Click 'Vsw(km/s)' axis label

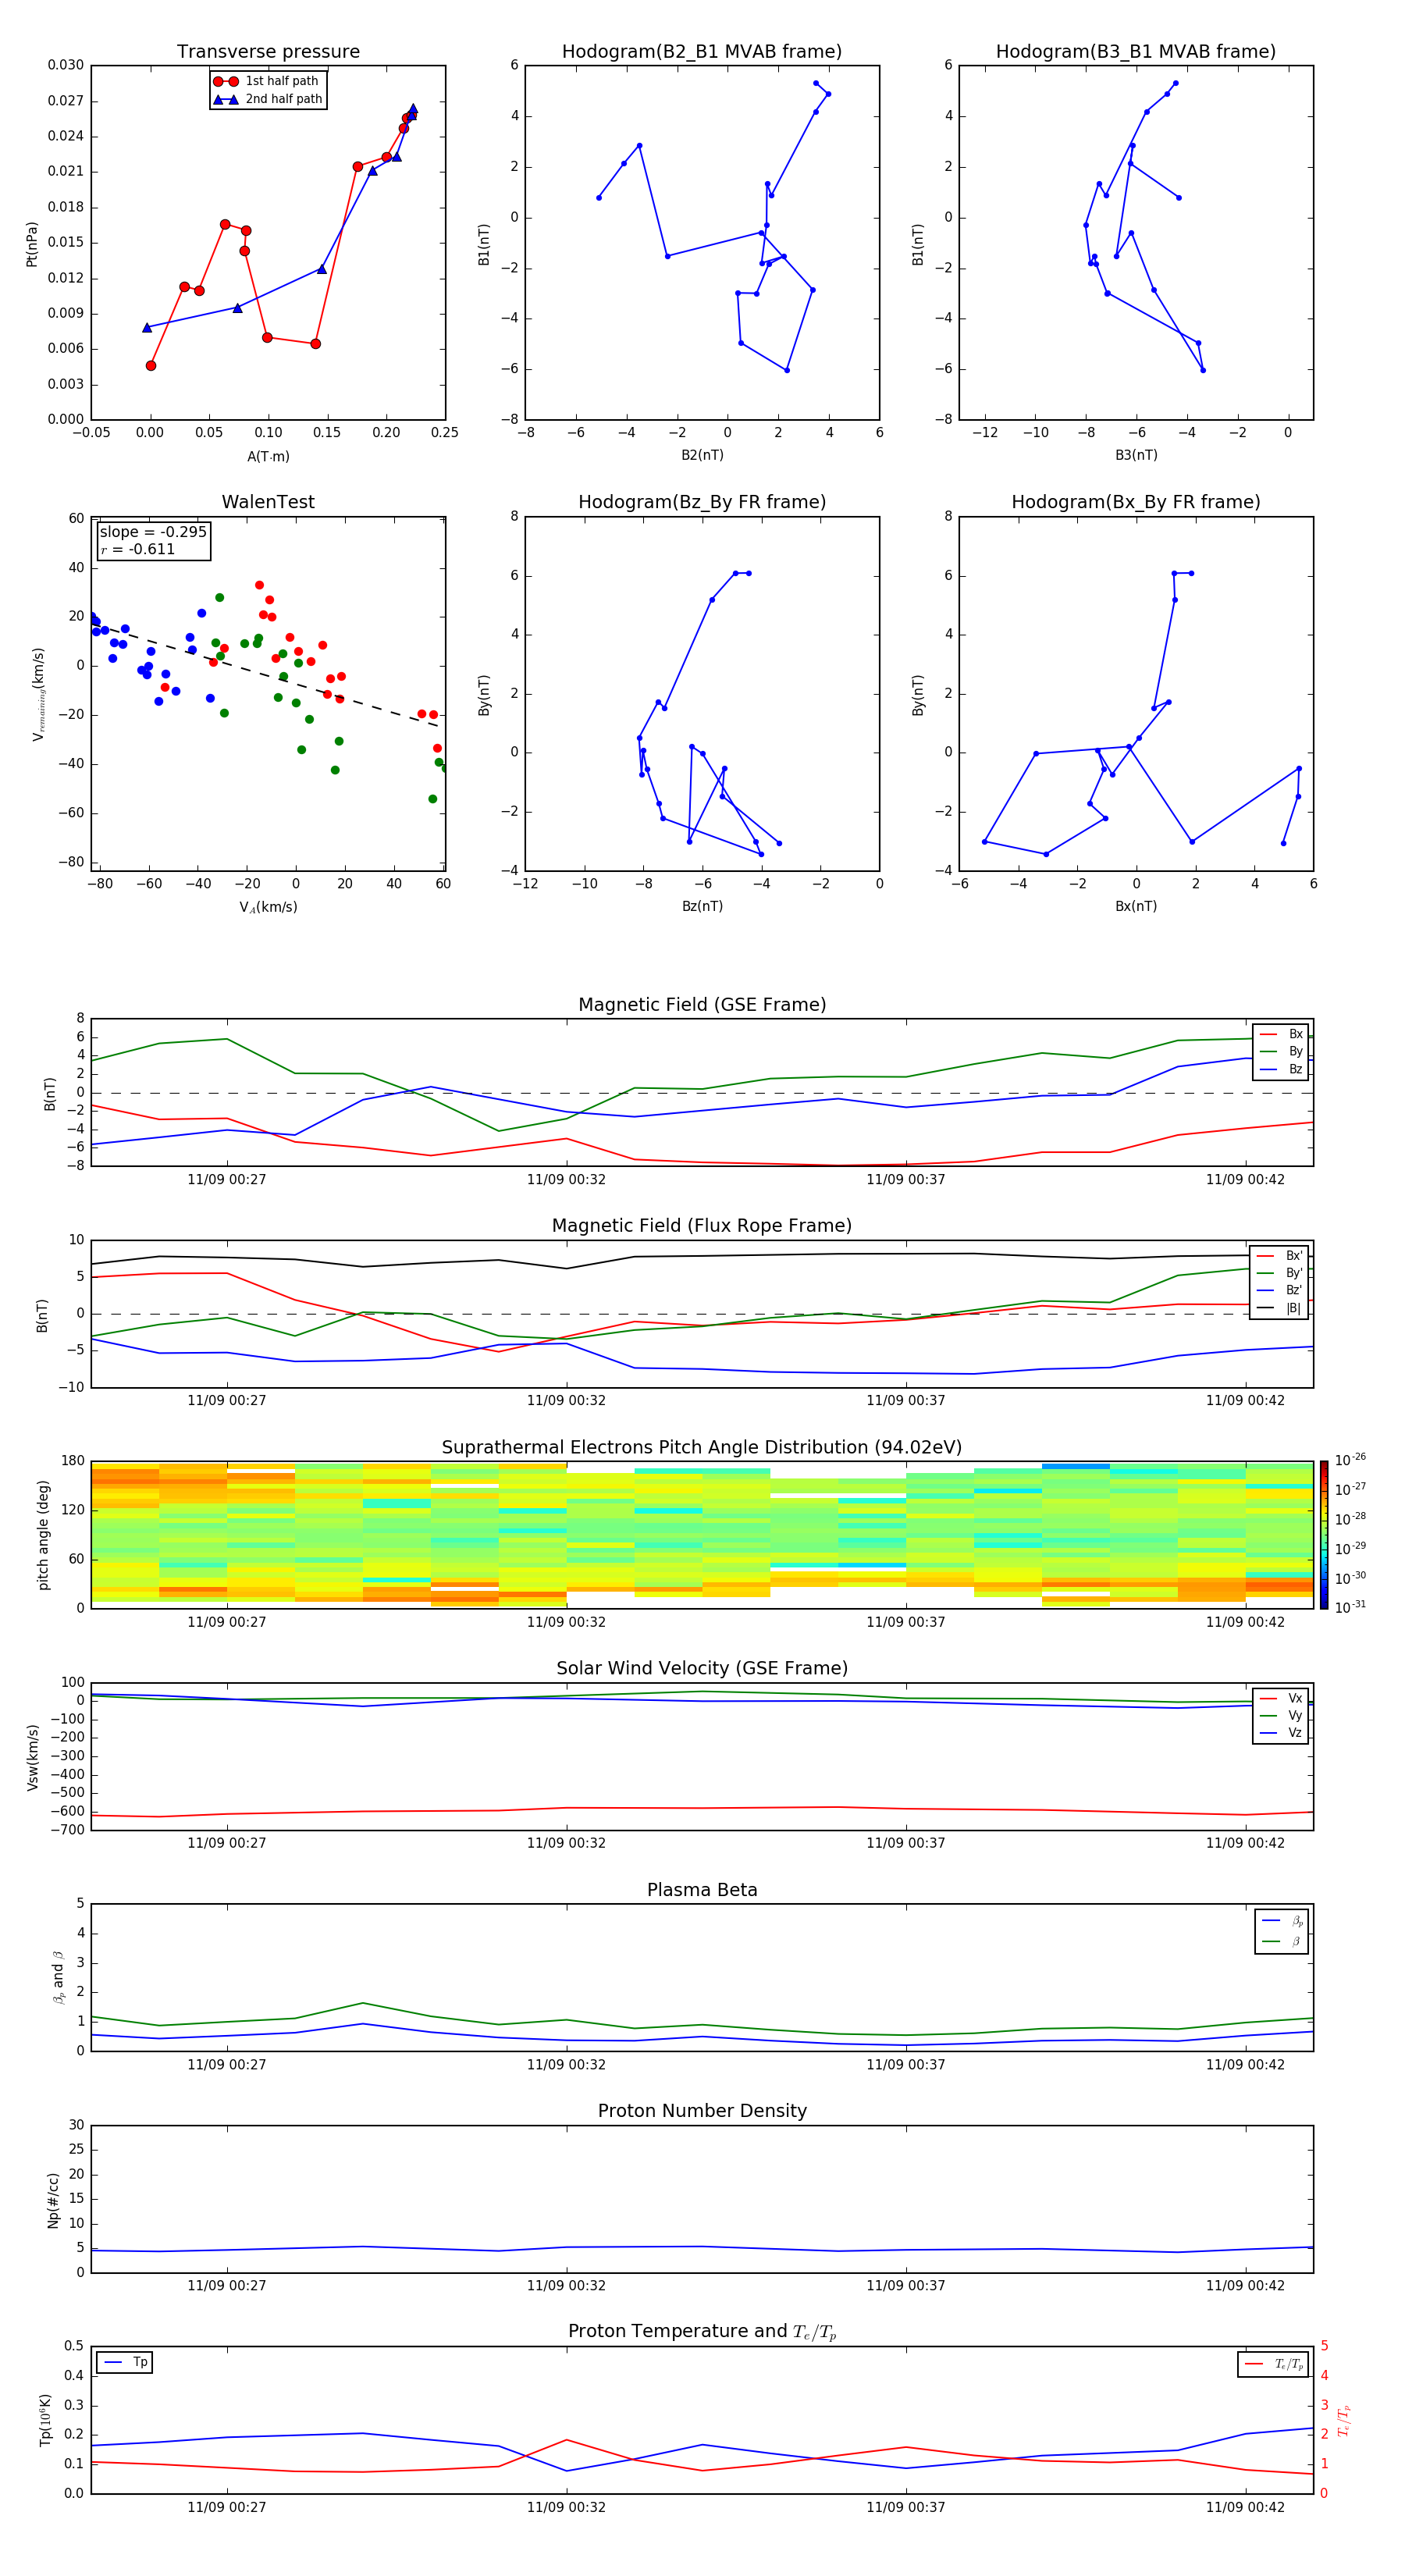click(x=33, y=1757)
